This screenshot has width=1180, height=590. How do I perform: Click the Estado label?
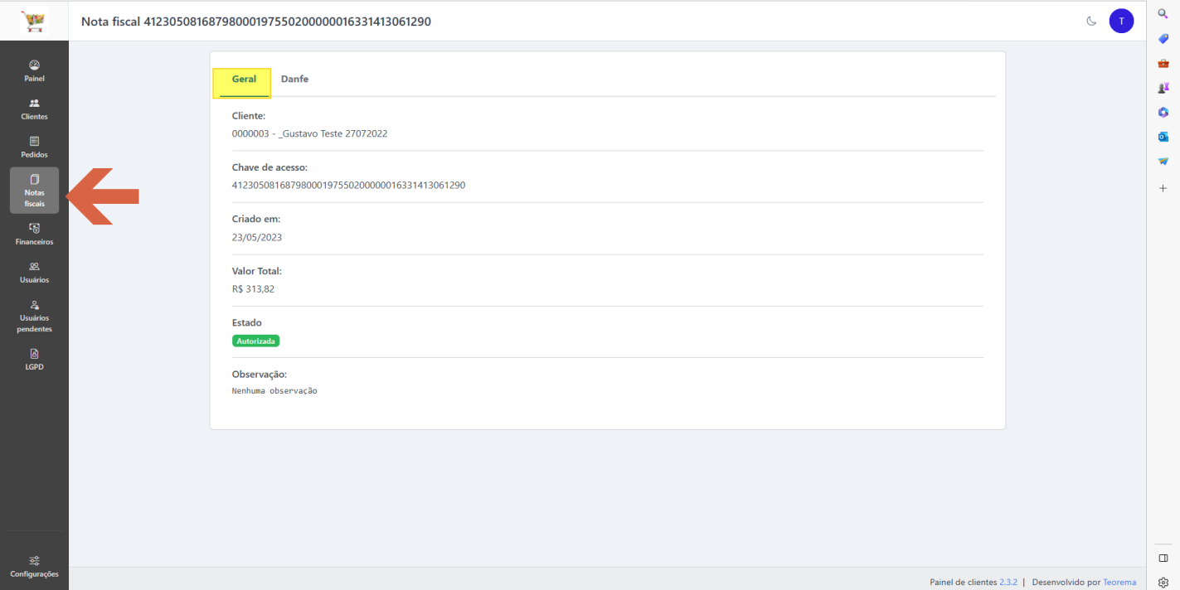tap(247, 322)
